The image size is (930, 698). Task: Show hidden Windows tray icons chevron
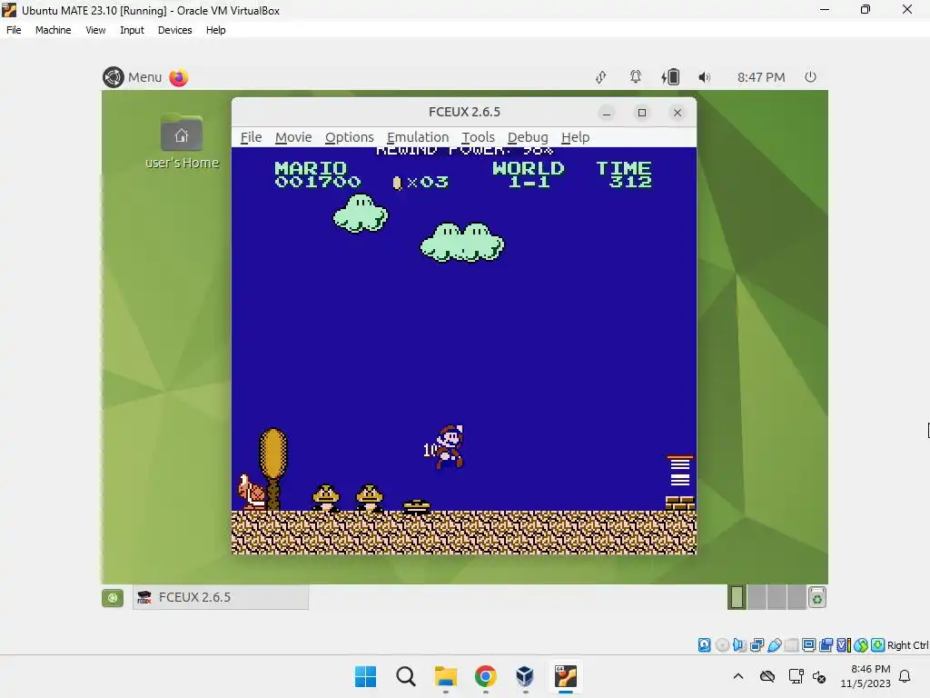pyautogui.click(x=738, y=676)
